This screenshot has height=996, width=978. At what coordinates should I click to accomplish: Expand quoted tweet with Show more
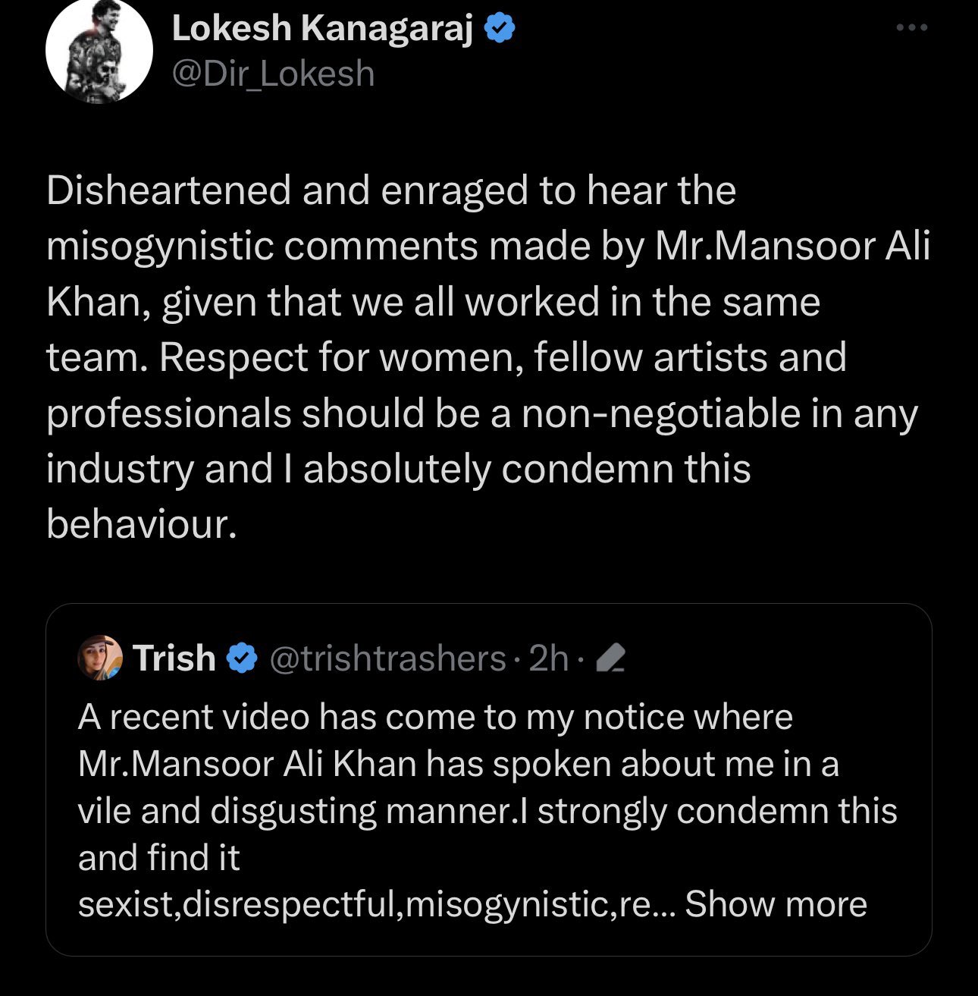coord(776,904)
